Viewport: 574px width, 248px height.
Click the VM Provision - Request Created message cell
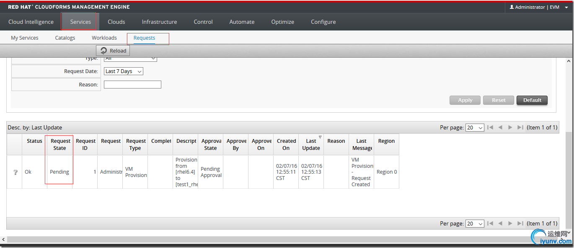point(362,172)
